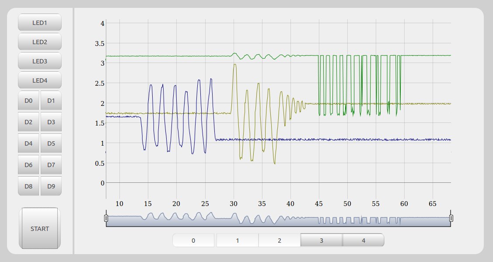Select channel 2 below the chart
This screenshot has width=493, height=262.
pyautogui.click(x=279, y=240)
